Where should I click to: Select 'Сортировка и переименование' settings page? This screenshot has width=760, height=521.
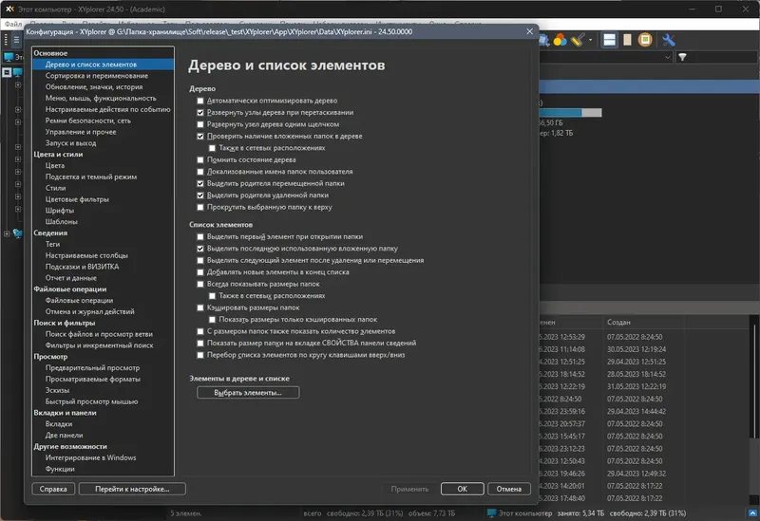pyautogui.click(x=97, y=76)
